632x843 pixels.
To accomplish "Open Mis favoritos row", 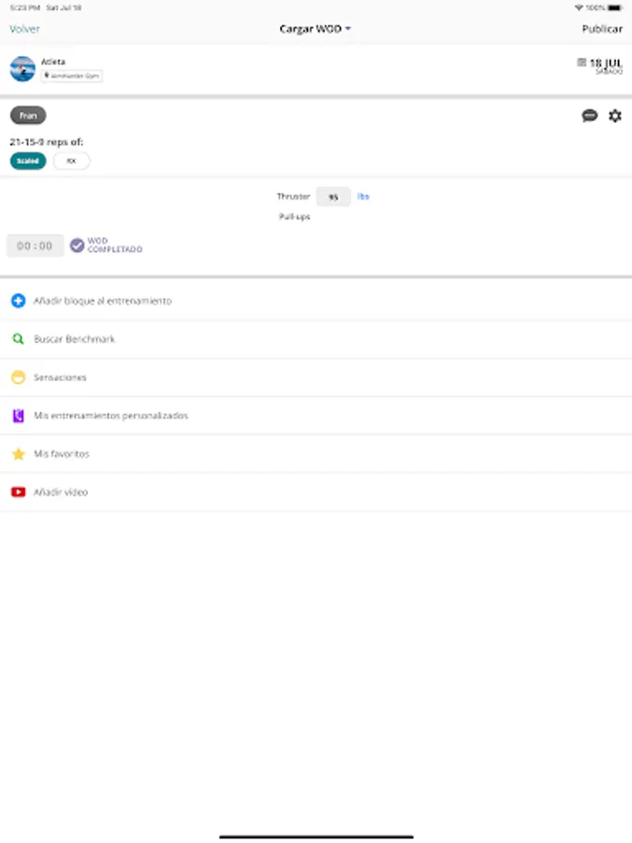I will (x=316, y=453).
